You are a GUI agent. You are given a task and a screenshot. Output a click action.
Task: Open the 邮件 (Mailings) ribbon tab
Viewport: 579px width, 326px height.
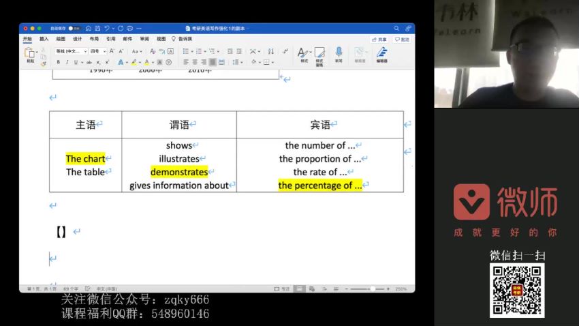click(x=127, y=39)
